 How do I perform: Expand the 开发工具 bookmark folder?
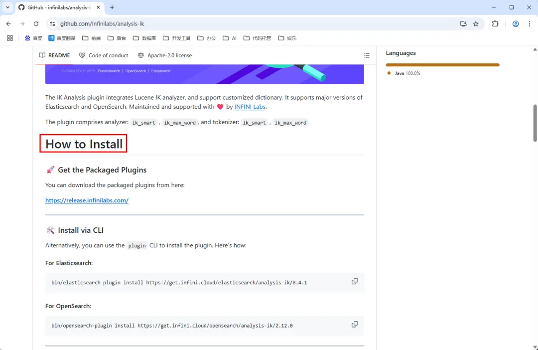(177, 38)
